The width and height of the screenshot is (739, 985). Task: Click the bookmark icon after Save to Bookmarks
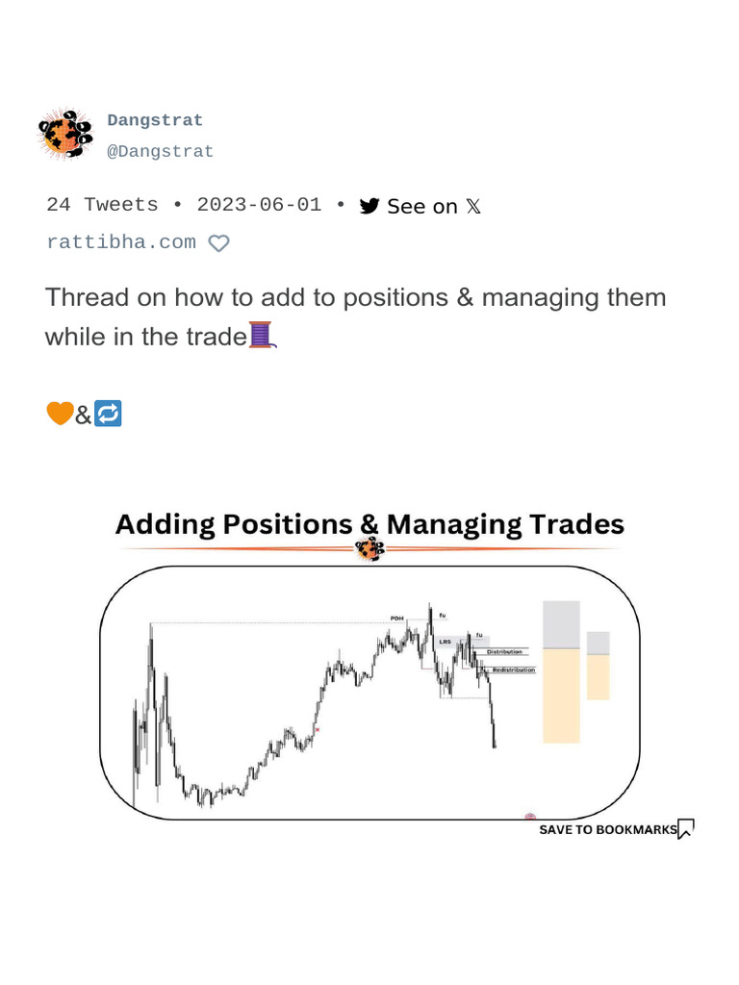click(x=686, y=829)
